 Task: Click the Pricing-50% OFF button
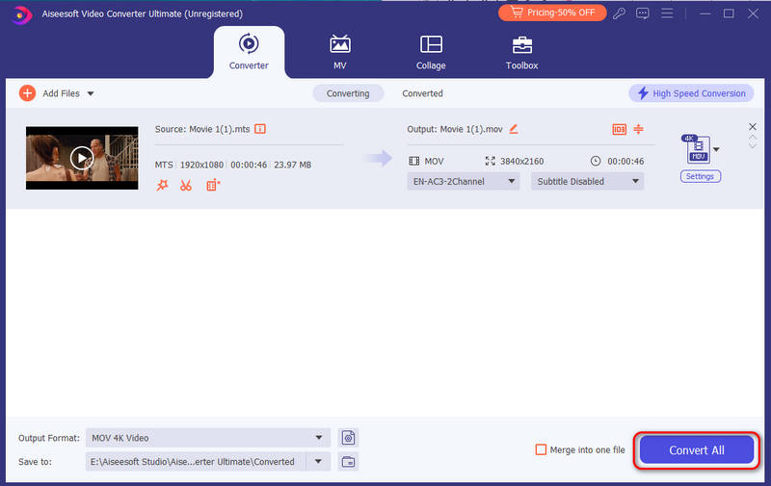click(552, 13)
